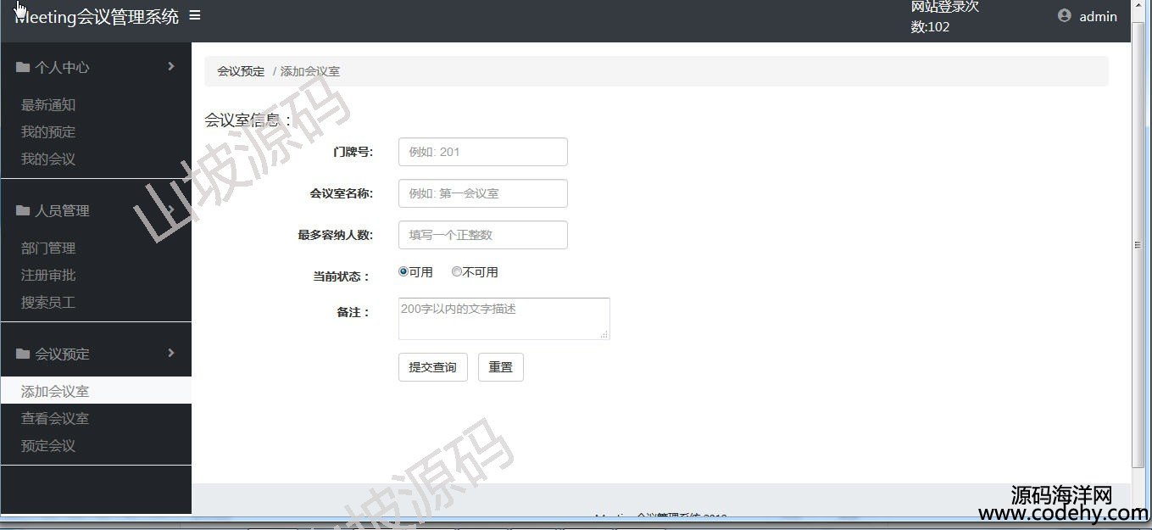Open 注册审批 in the sidebar
Screen dimensions: 1152x530
point(48,275)
